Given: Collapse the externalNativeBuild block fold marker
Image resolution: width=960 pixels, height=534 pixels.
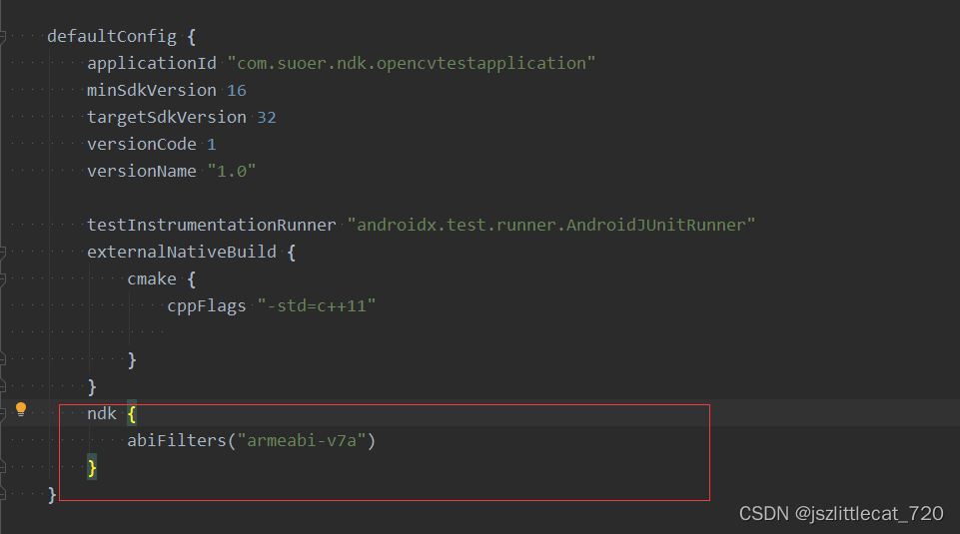Looking at the screenshot, I should click(2, 252).
